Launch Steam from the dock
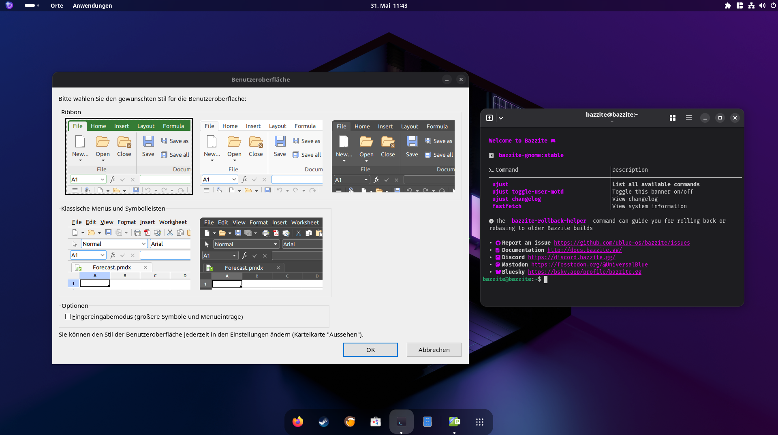The height and width of the screenshot is (435, 778). click(x=323, y=422)
